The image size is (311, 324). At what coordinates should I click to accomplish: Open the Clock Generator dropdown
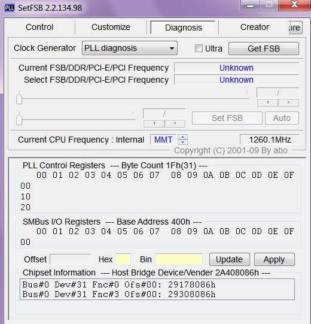coord(130,48)
